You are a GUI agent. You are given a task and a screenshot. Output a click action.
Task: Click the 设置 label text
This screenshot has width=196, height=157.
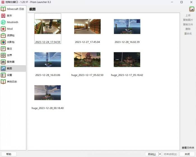tap(10, 75)
